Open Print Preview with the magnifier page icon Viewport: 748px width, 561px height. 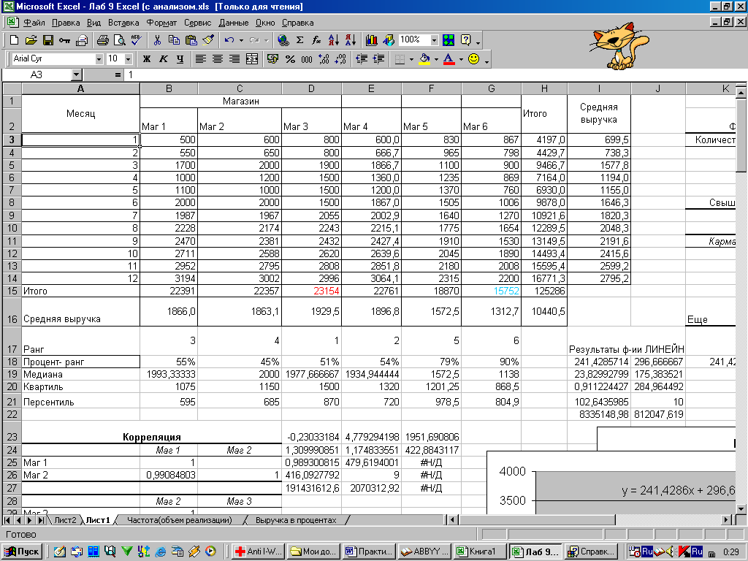point(119,41)
